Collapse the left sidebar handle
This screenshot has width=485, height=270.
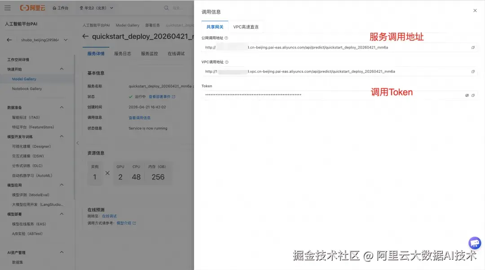tap(78, 143)
